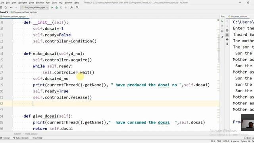
Task: Open the Pro_cons_without_sync run configuration dropdown
Action: (35, 8)
